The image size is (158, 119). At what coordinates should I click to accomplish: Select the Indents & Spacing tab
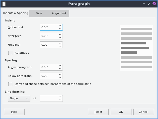pos(16,13)
